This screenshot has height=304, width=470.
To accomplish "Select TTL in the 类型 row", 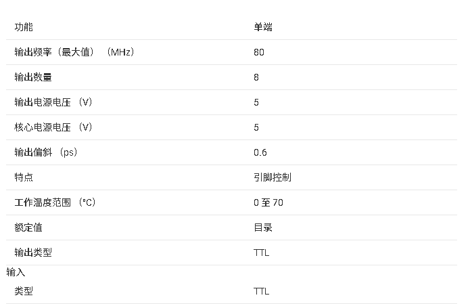I will (261, 291).
